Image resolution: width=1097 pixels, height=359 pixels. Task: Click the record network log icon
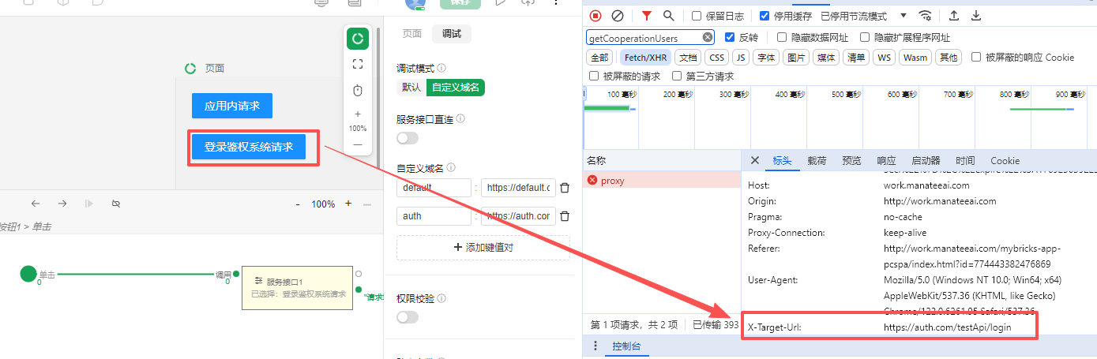tap(595, 16)
